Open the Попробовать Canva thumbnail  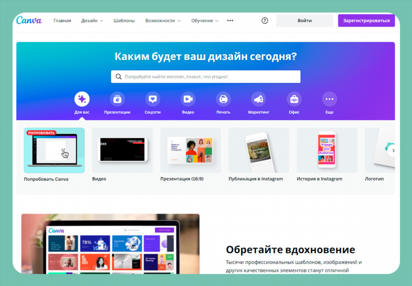click(54, 150)
